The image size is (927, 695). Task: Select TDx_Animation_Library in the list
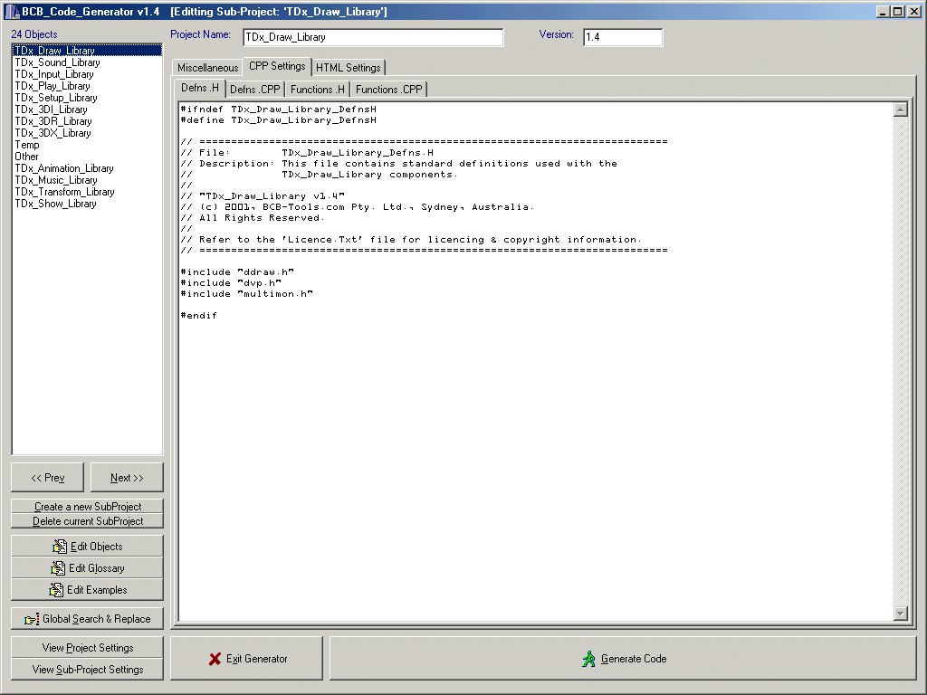[x=64, y=168]
